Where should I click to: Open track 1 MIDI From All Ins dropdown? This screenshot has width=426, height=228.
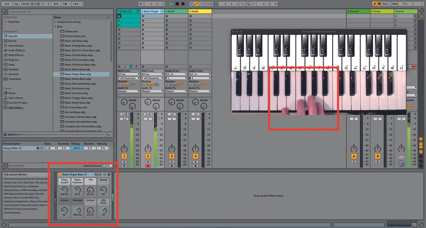click(129, 74)
